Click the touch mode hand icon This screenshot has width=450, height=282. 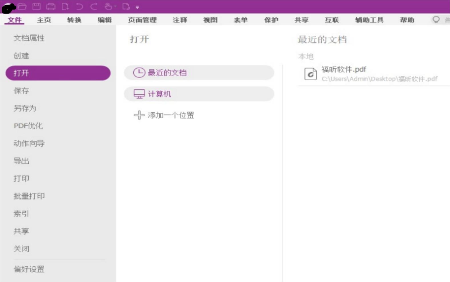pyautogui.click(x=108, y=6)
